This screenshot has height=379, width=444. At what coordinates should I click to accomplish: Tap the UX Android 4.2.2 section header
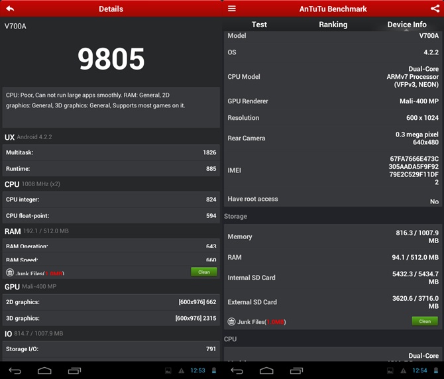coord(28,137)
